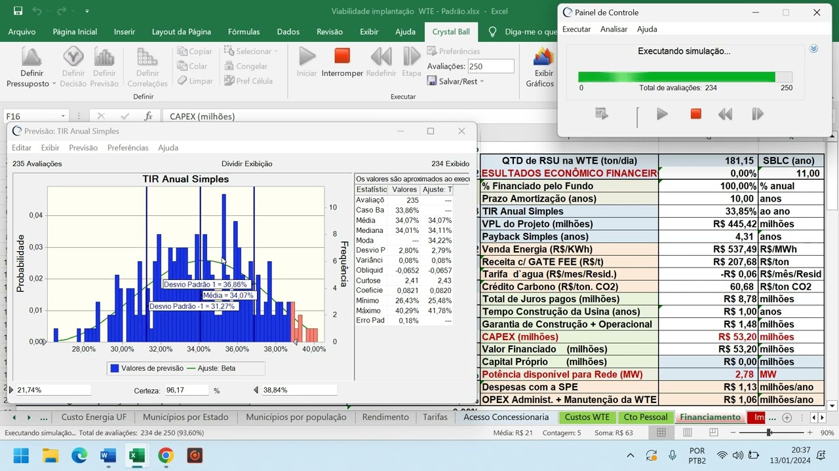
Task: Open Exibir Gráficos in the ribbon
Action: pyautogui.click(x=543, y=67)
